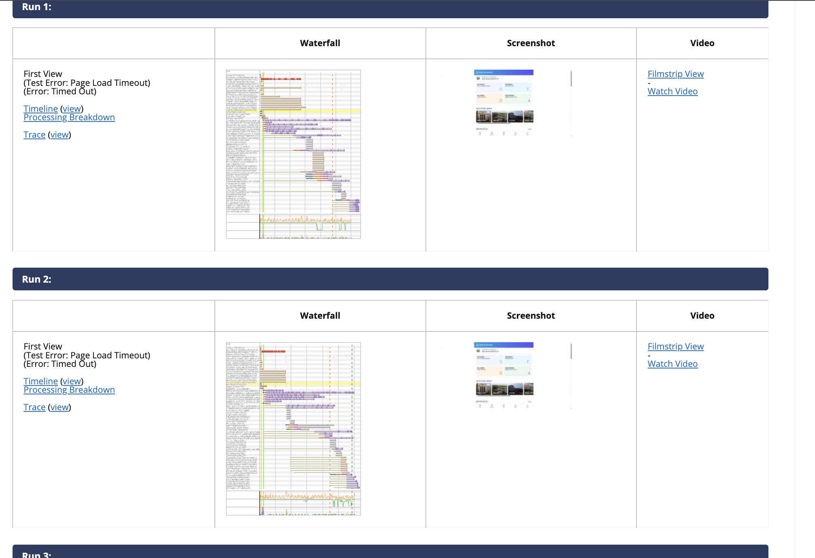Open Run 2 Filmstrip View link
Screen dimensions: 815x558
coord(675,347)
